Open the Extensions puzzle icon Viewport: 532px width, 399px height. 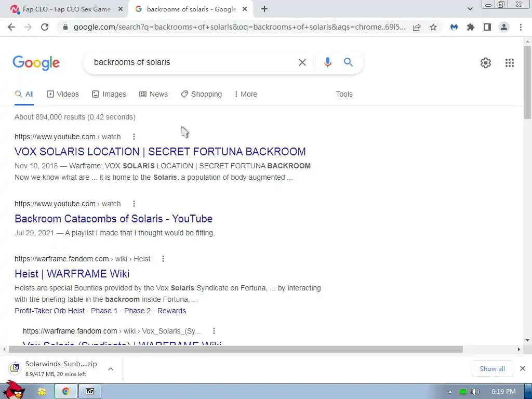[471, 27]
